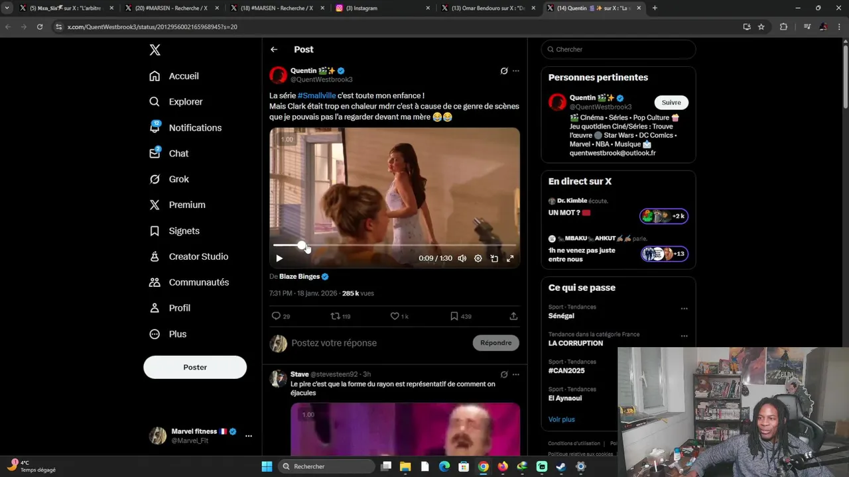Image resolution: width=849 pixels, height=477 pixels.
Task: Click the Chercher search box
Action: tap(618, 50)
